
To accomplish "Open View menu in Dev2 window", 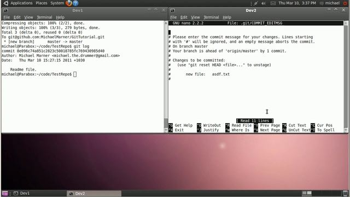I will (195, 17).
